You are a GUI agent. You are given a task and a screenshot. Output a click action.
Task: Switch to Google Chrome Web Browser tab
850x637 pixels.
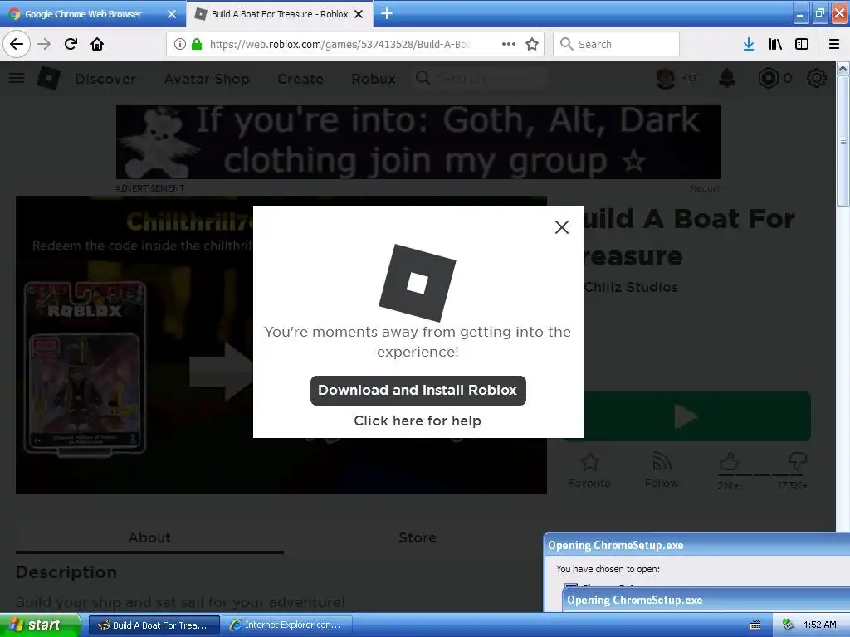(x=83, y=14)
